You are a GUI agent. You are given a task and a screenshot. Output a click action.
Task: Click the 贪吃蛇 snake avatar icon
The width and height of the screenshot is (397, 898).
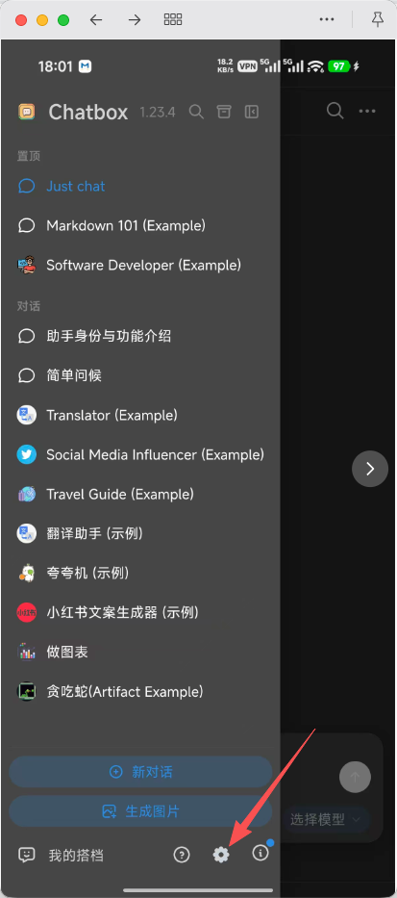pos(26,691)
